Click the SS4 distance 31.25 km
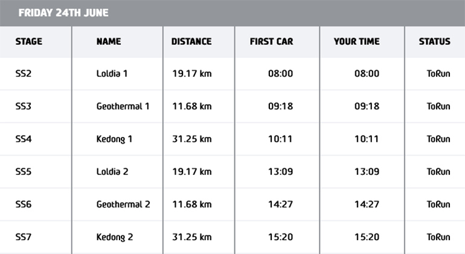 (x=191, y=139)
